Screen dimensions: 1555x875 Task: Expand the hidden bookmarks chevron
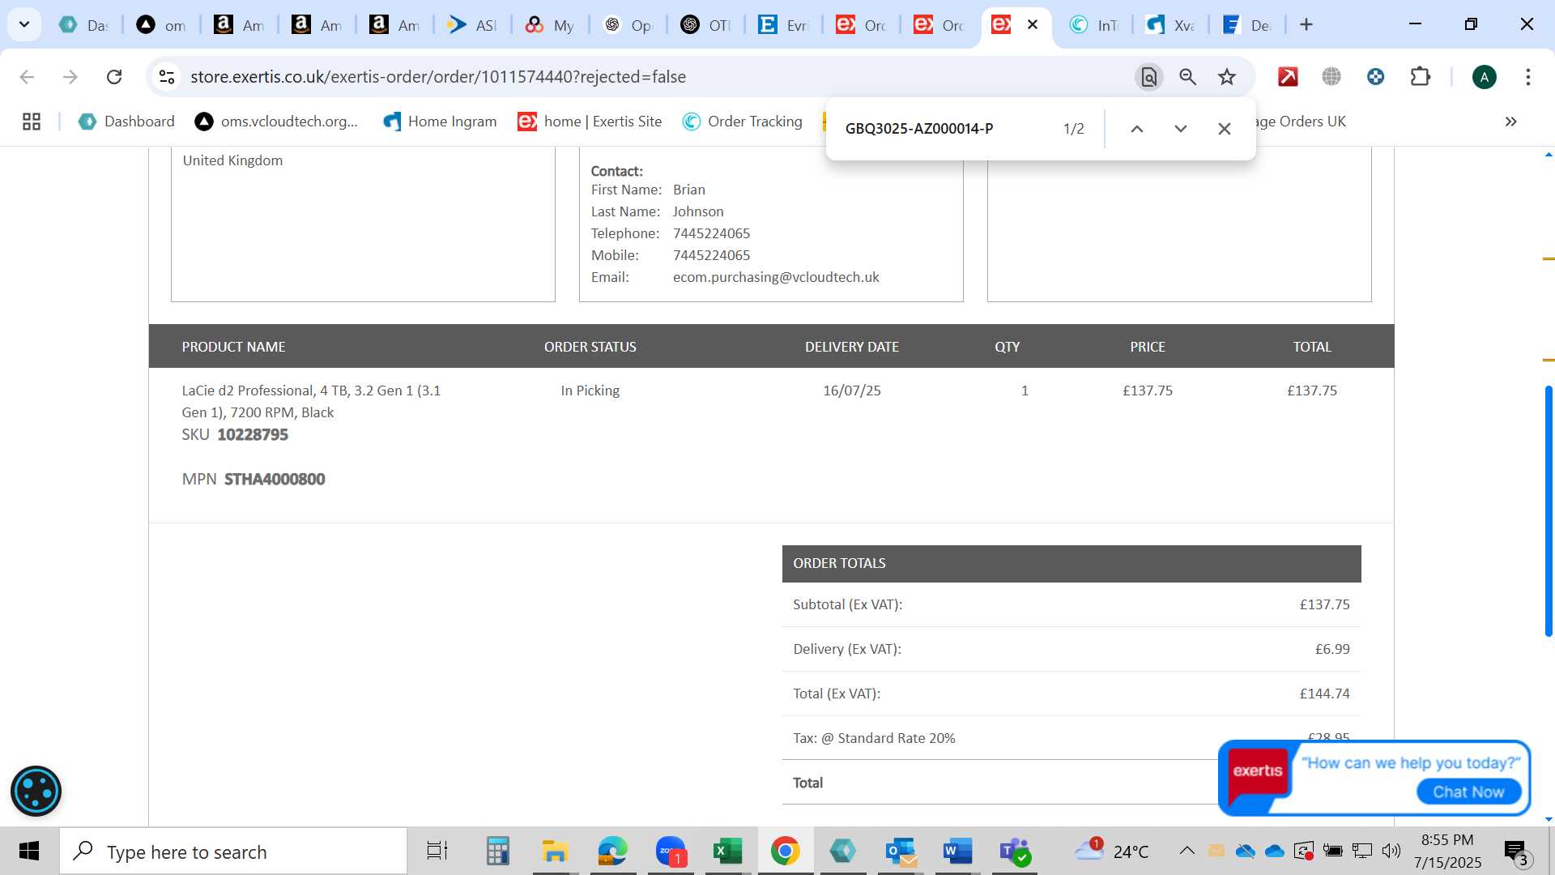coord(1510,122)
